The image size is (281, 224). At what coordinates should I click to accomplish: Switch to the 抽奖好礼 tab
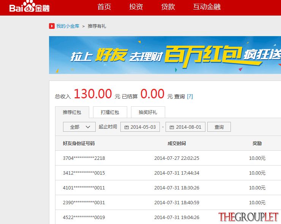click(148, 112)
